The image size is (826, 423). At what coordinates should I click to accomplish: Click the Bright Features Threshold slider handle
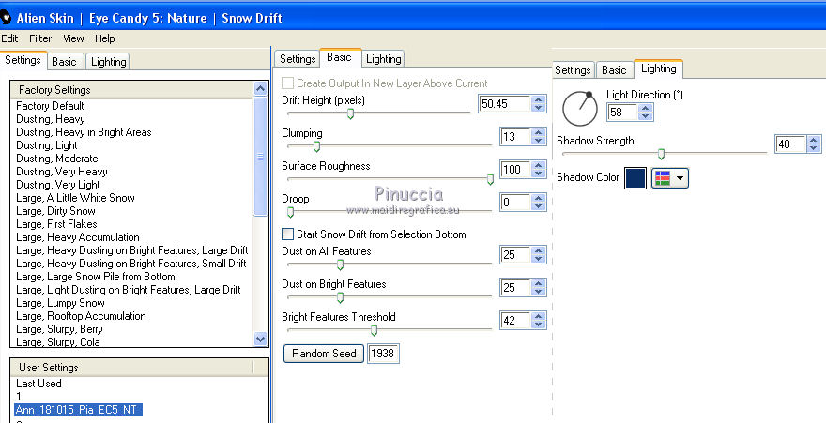pos(374,330)
